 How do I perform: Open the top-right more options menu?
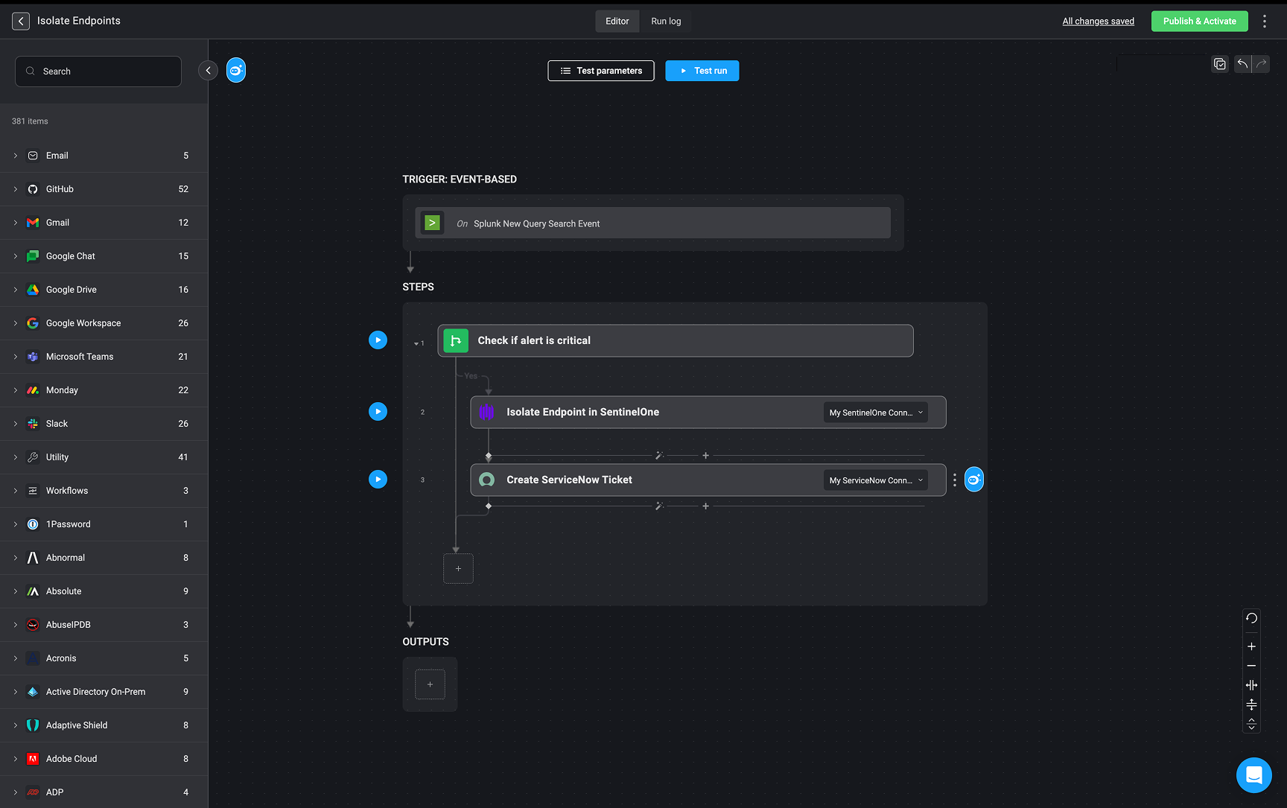[x=1265, y=21]
